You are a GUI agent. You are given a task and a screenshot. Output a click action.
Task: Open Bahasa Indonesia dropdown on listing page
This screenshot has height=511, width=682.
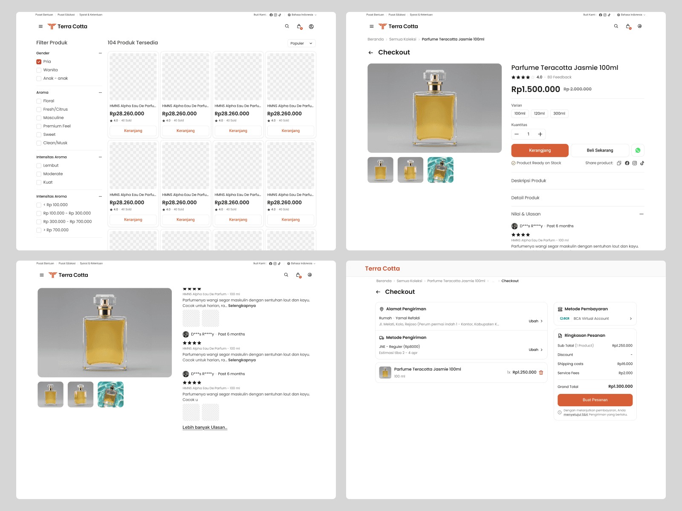click(x=302, y=15)
